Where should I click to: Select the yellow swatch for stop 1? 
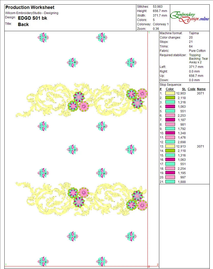pyautogui.click(x=170, y=93)
